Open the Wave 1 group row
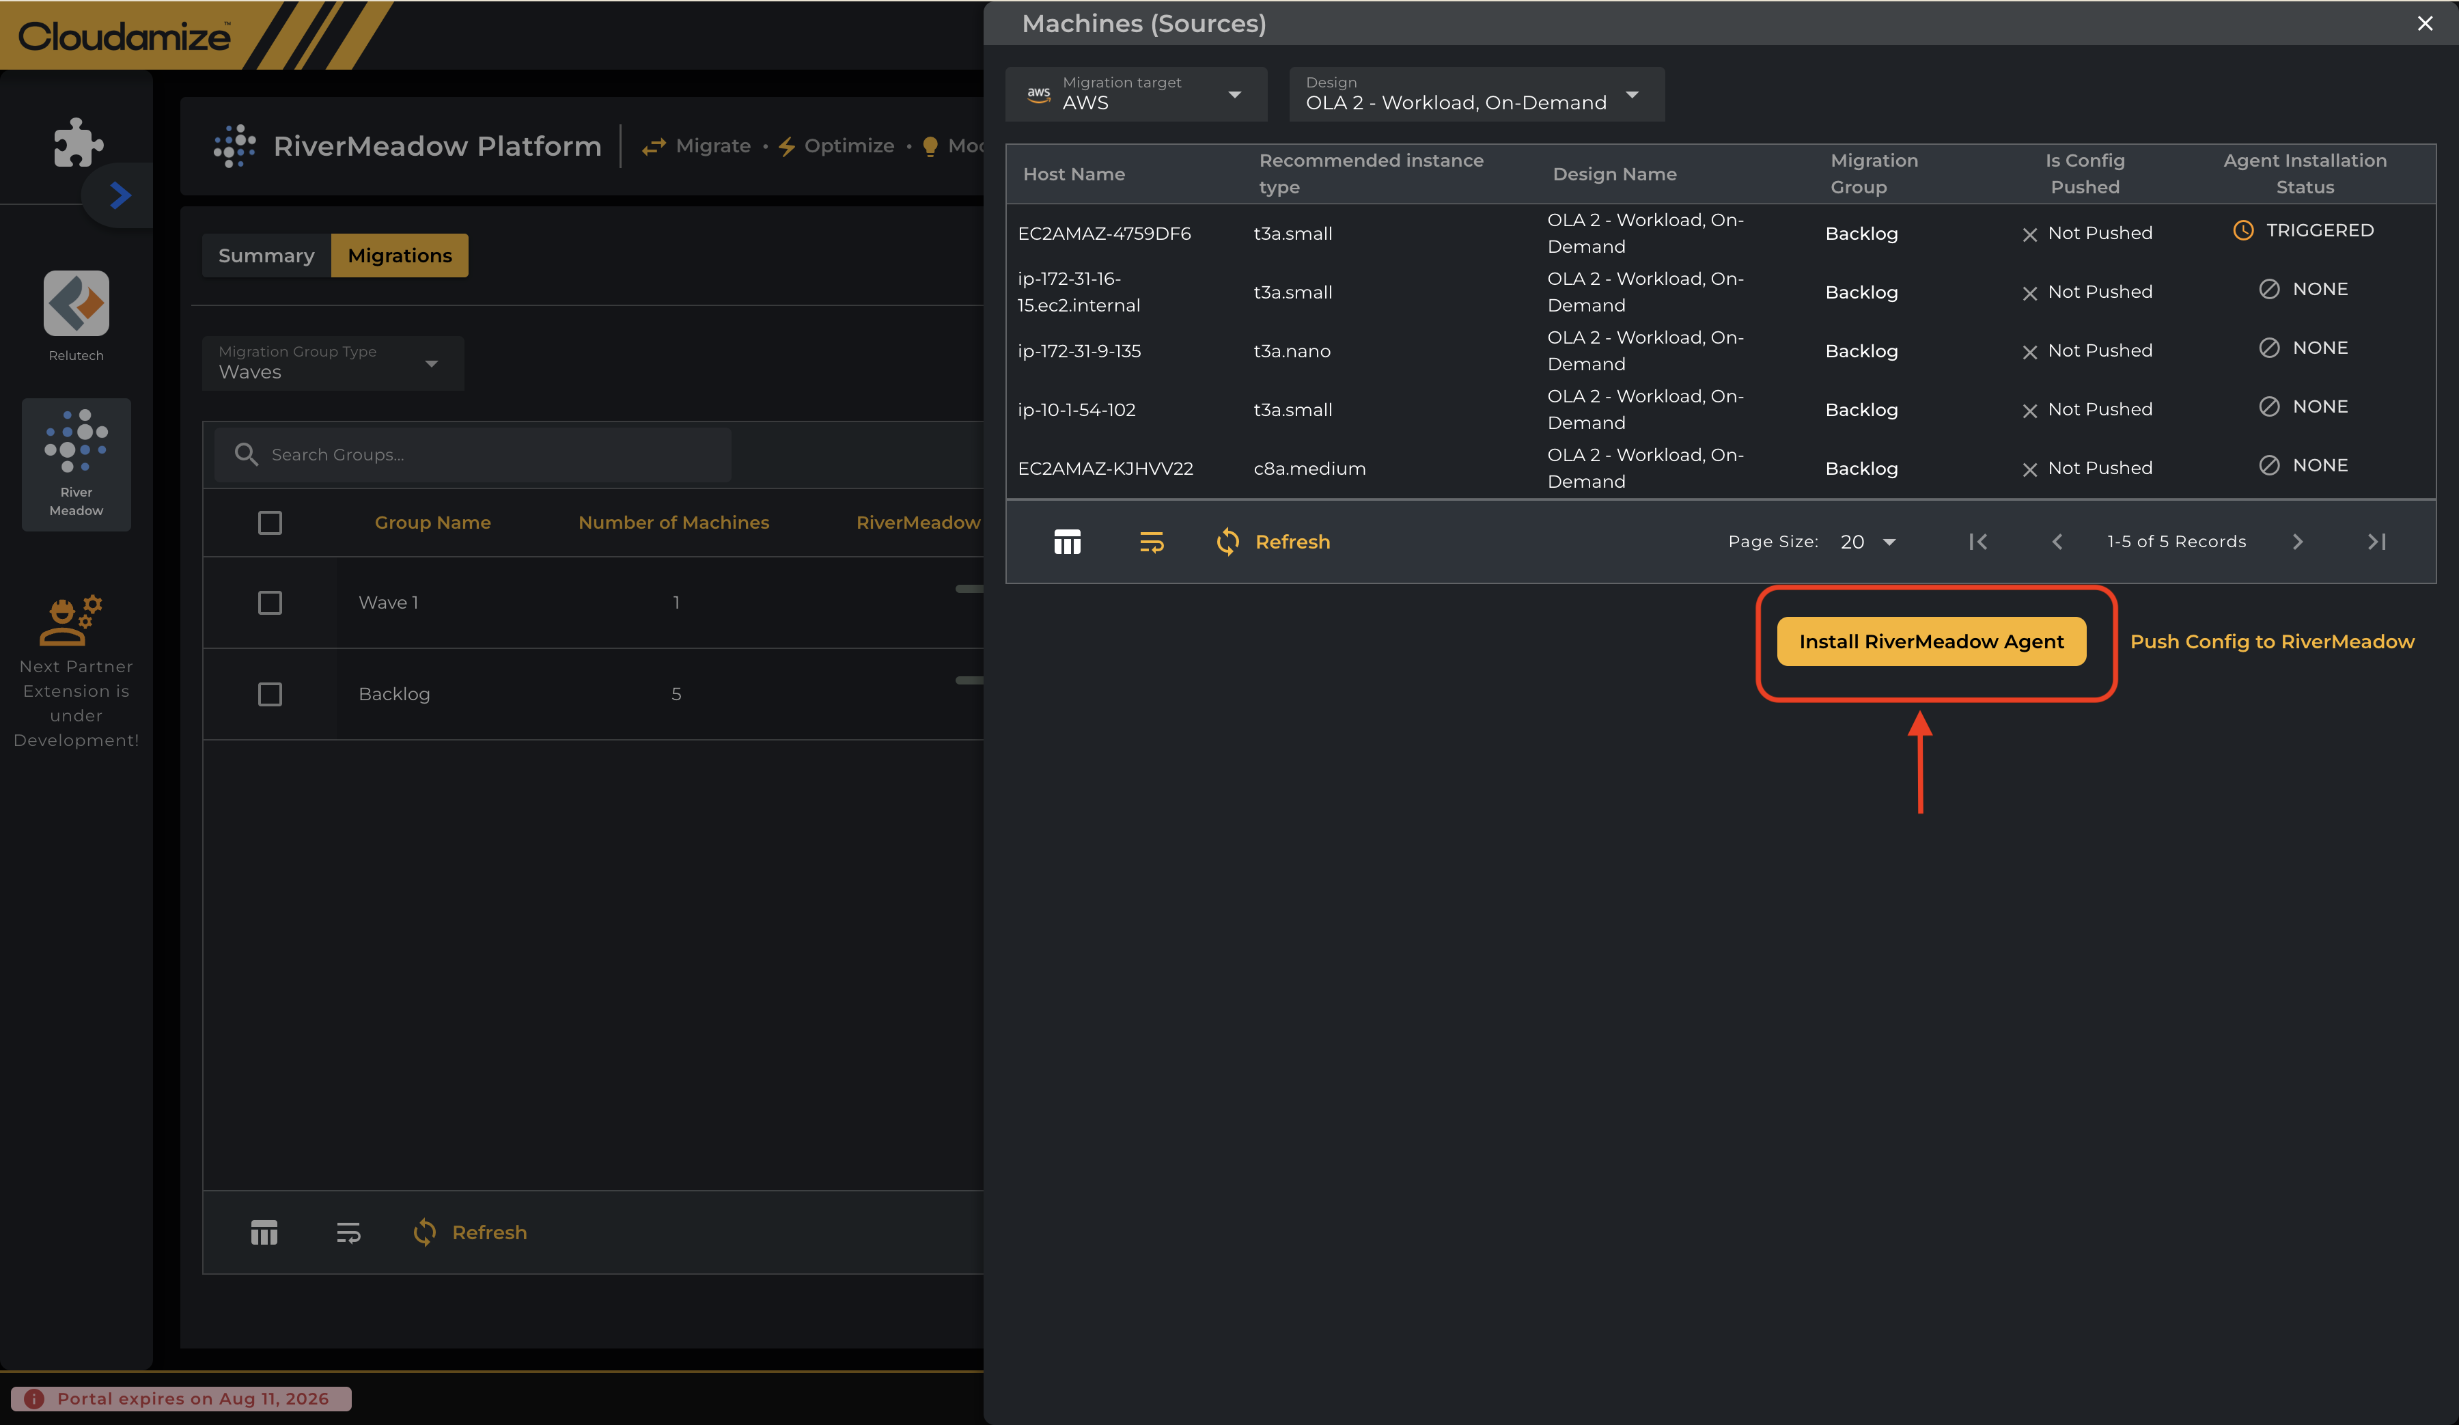The height and width of the screenshot is (1425, 2459). tap(594, 603)
